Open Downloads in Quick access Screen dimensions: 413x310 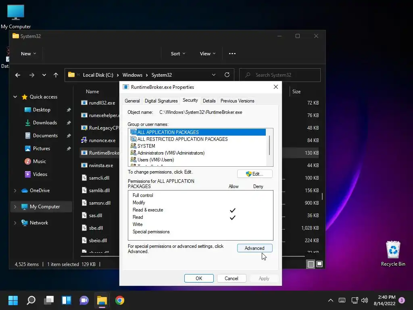(x=44, y=123)
